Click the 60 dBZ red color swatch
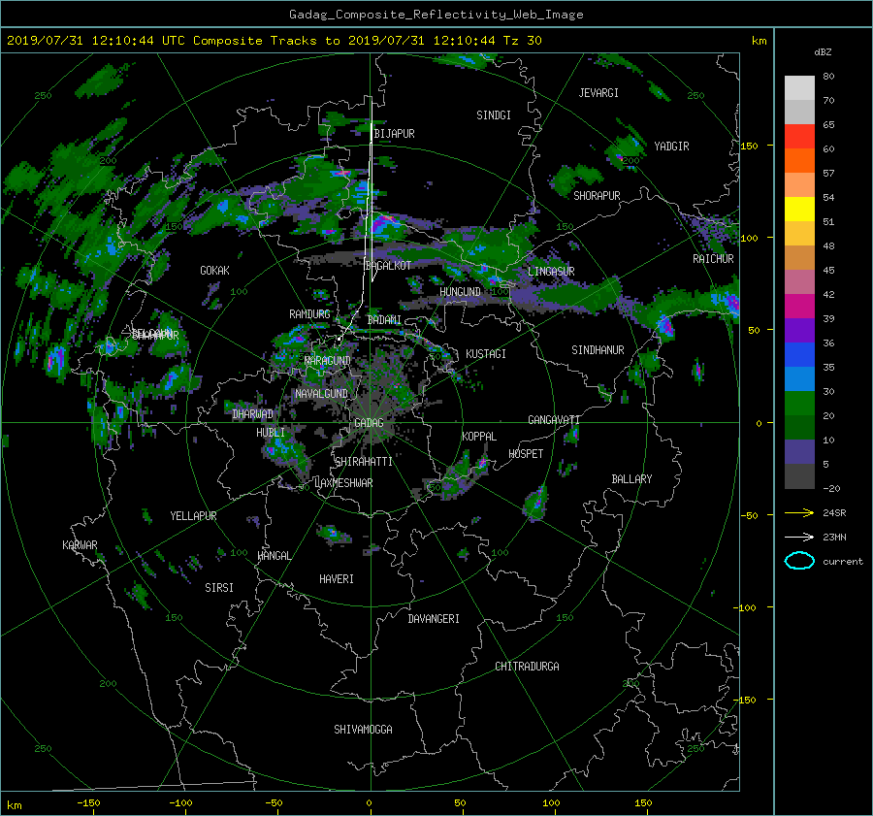873x816 pixels. (x=799, y=137)
